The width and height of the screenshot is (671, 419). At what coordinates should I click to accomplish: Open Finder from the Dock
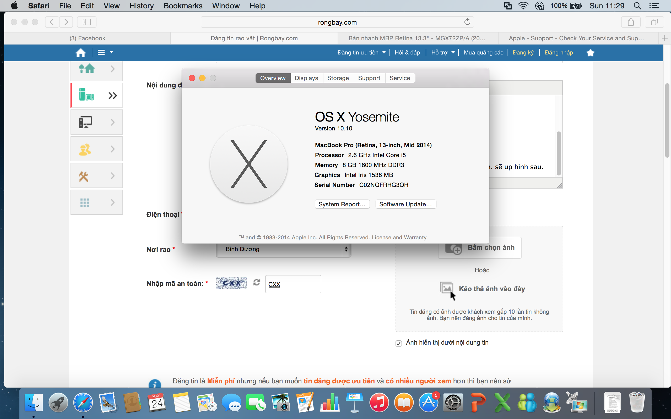(34, 403)
